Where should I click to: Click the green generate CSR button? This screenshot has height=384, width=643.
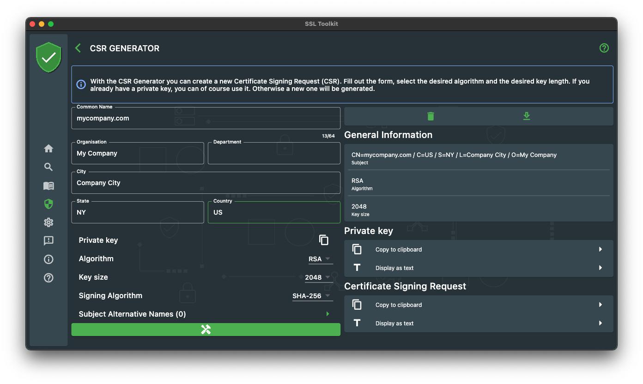[x=206, y=330]
